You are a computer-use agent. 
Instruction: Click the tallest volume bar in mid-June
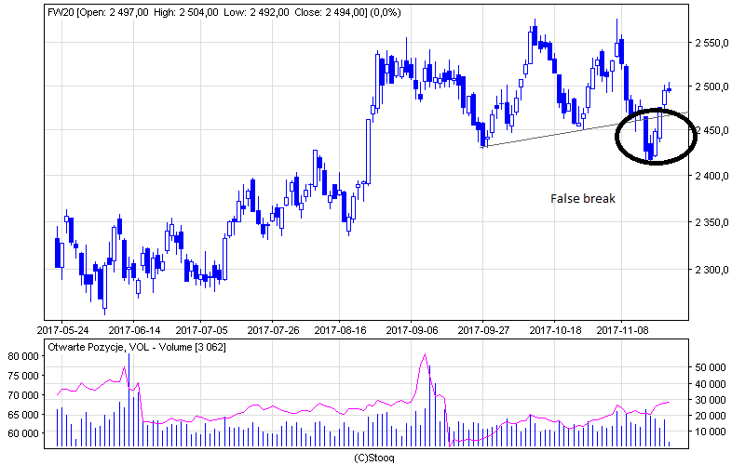129,400
